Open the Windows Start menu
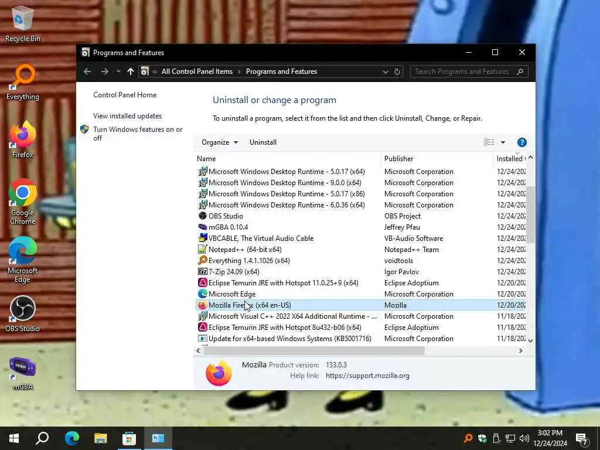600x450 pixels. 14,438
